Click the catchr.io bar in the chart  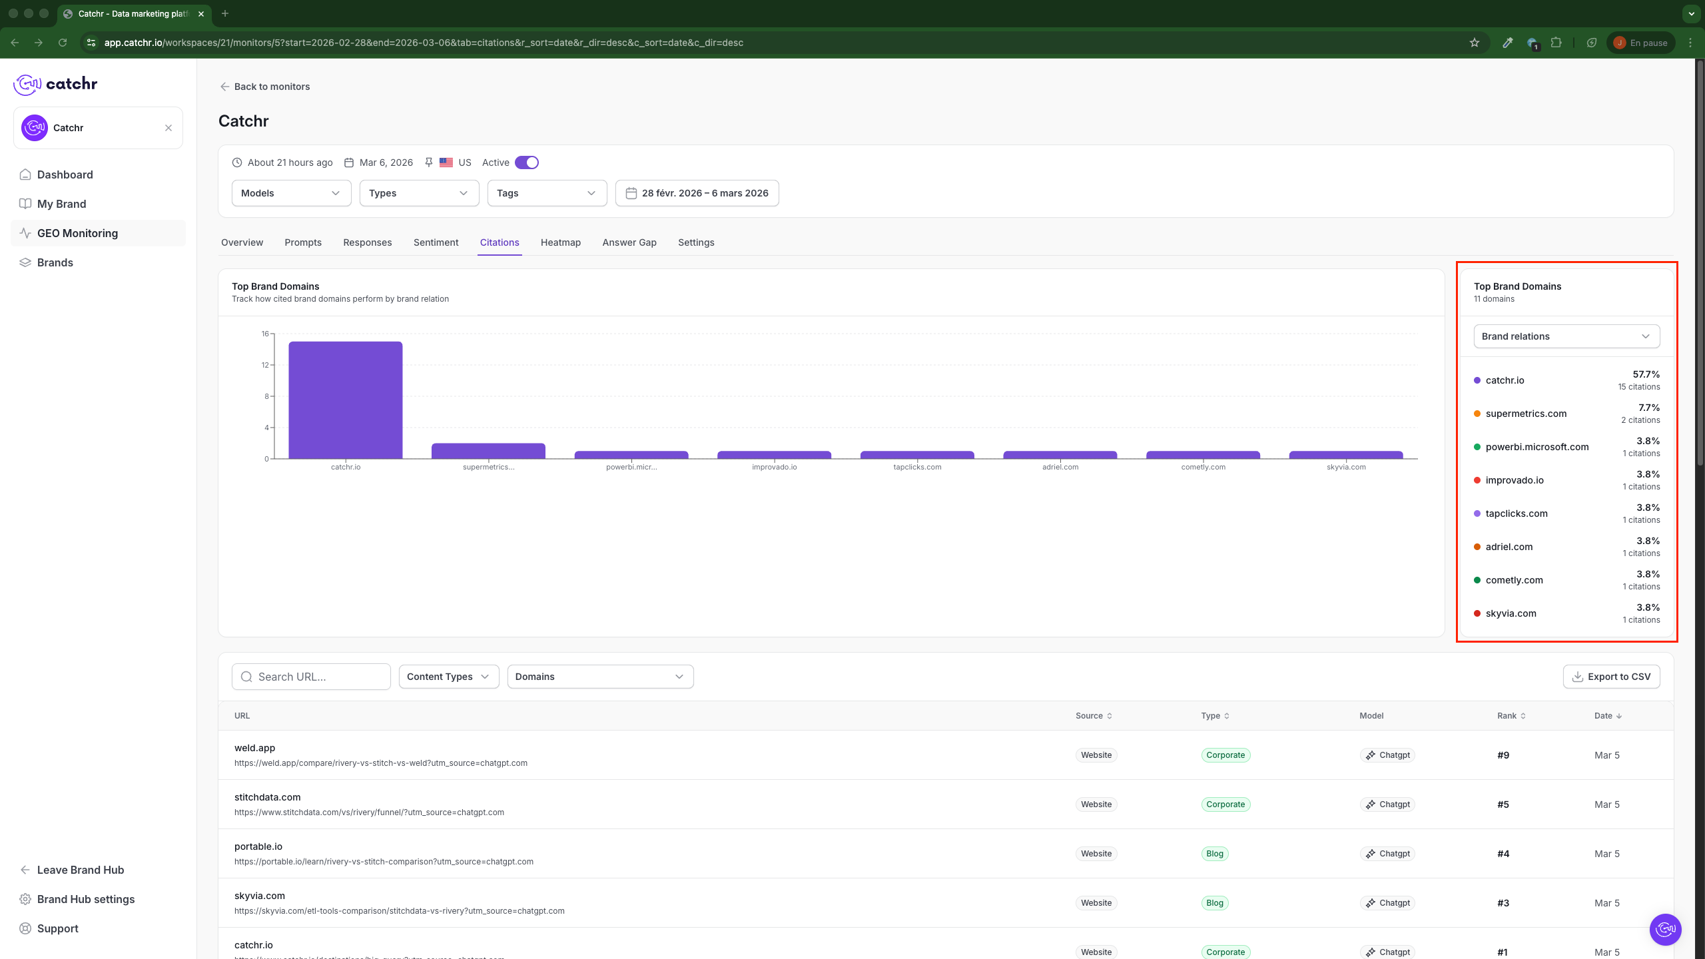(345, 400)
